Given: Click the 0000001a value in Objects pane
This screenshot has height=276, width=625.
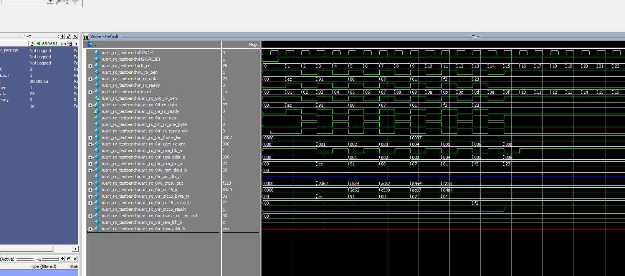Looking at the screenshot, I should (x=39, y=81).
